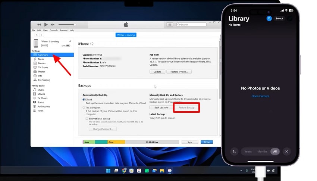Viewport: 317px width, 181px height.
Task: Click the Sync button
Action: pyautogui.click(x=190, y=142)
